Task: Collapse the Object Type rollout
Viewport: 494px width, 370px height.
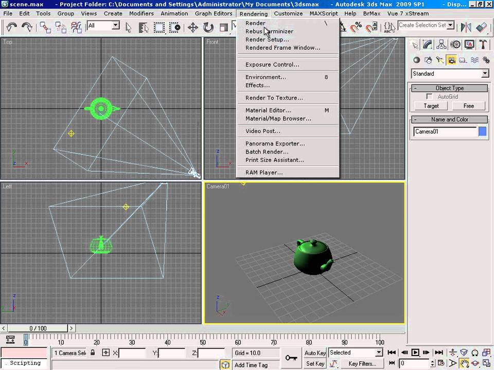Action: (450, 88)
